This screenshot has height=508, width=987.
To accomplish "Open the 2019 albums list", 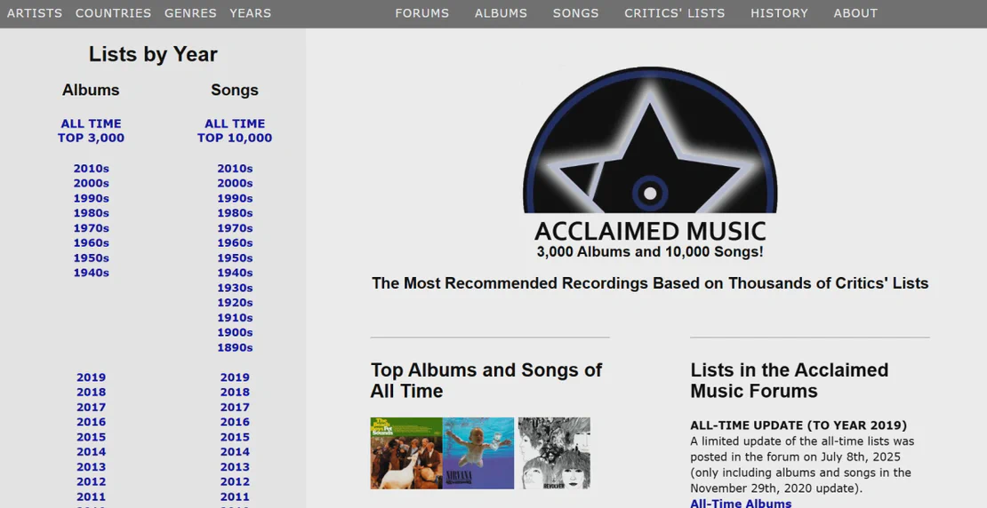I will [x=92, y=377].
